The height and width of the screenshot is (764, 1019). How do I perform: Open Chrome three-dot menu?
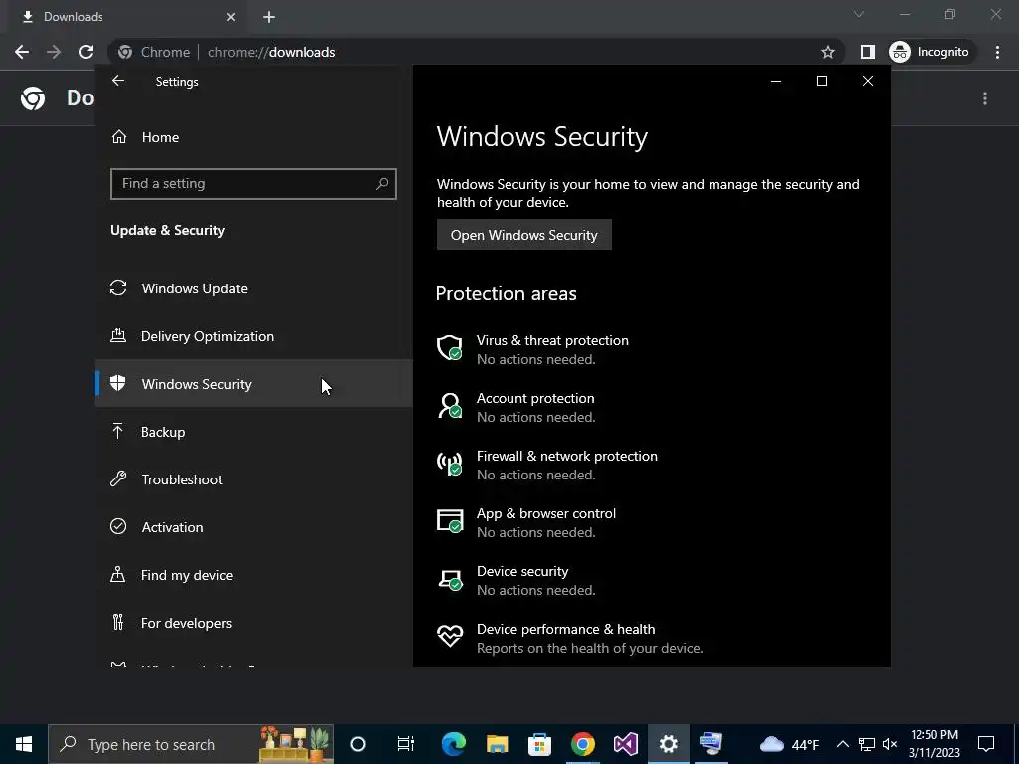[997, 52]
